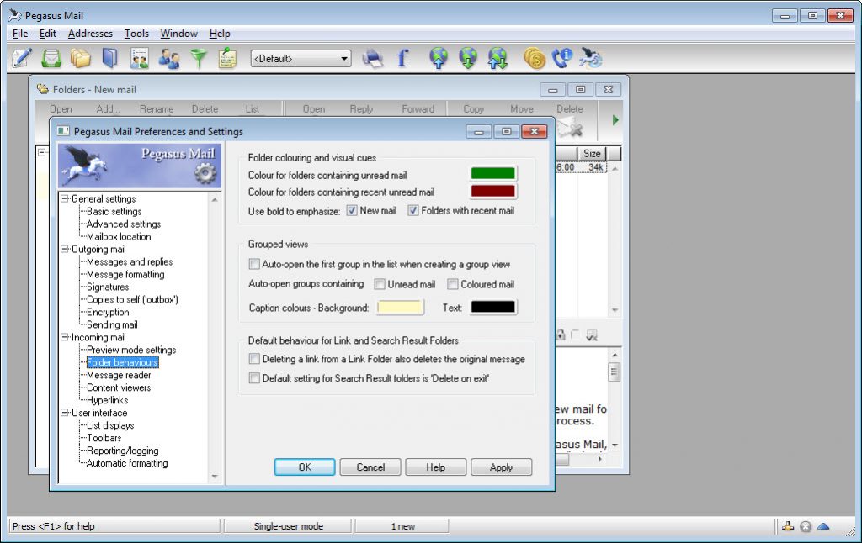Select Message reader in settings tree
The image size is (862, 543).
119,375
